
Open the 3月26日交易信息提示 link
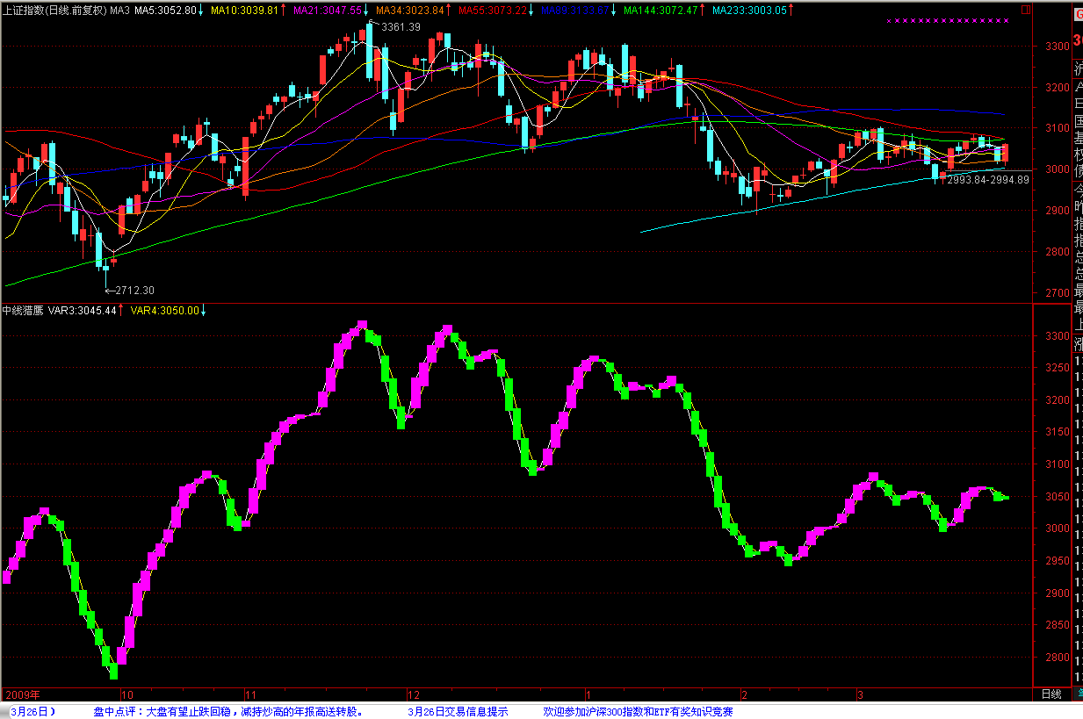[x=458, y=711]
